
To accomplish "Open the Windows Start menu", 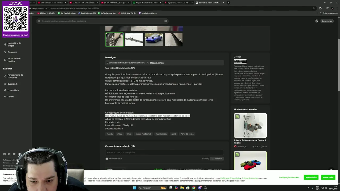I will 135,188.
